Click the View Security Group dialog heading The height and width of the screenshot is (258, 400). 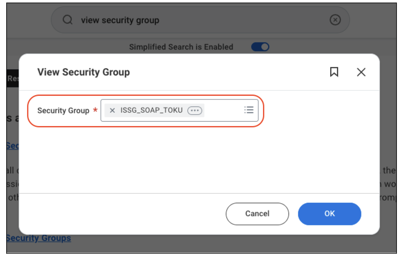click(x=84, y=72)
